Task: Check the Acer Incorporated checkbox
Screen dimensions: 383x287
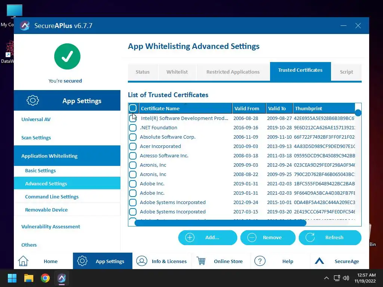Action: pos(133,146)
